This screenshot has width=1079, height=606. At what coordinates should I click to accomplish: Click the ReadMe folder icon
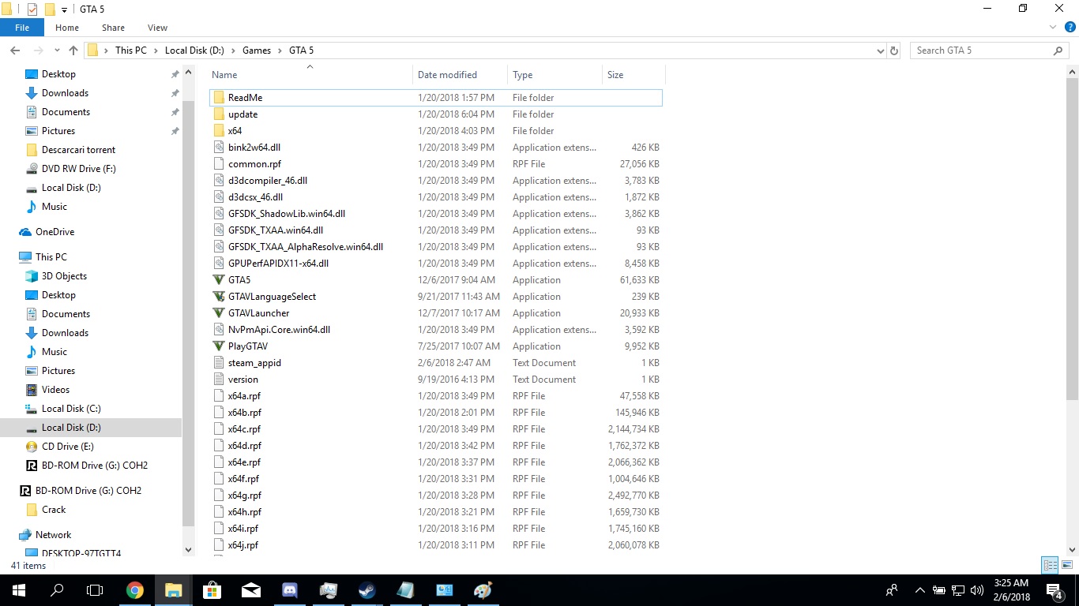(x=220, y=98)
